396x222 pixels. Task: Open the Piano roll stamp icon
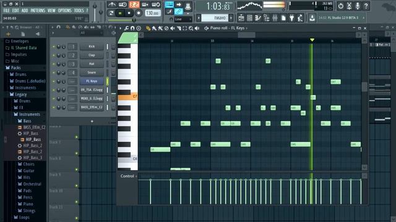tap(139, 28)
